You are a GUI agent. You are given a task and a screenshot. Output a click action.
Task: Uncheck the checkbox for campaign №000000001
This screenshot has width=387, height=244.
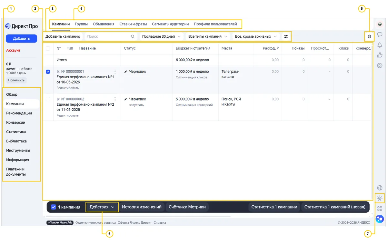(48, 72)
